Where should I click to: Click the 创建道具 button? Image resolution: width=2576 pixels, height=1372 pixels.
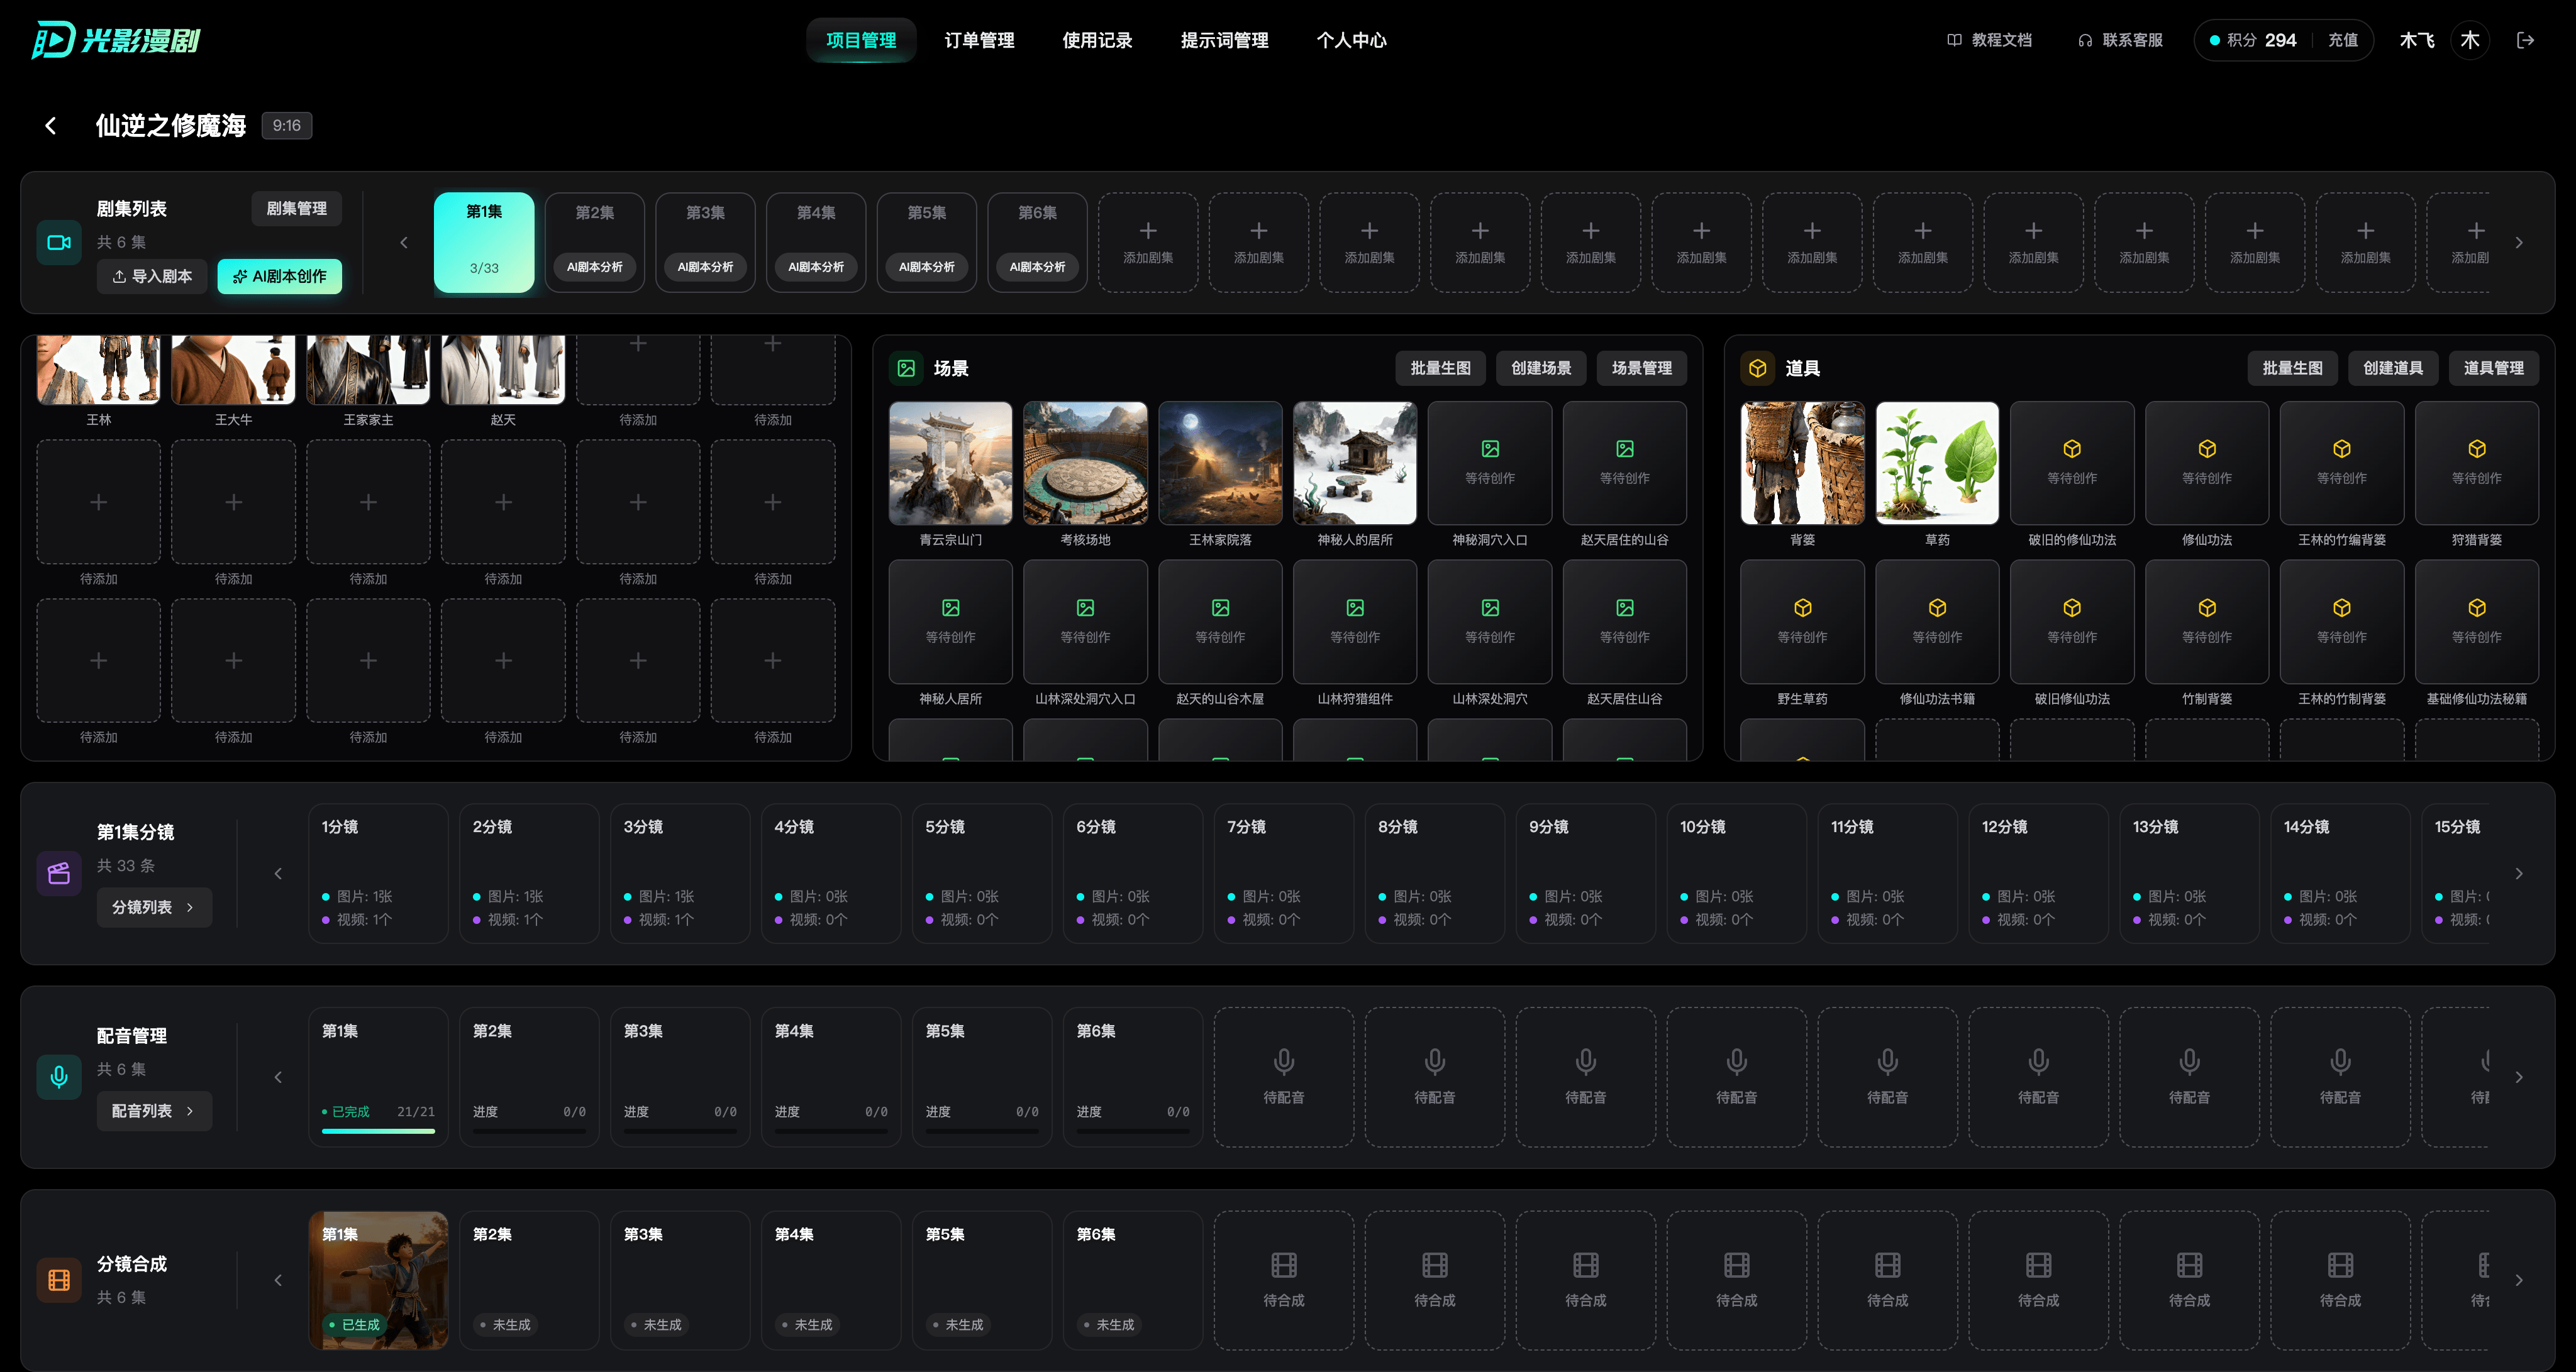(x=2392, y=369)
